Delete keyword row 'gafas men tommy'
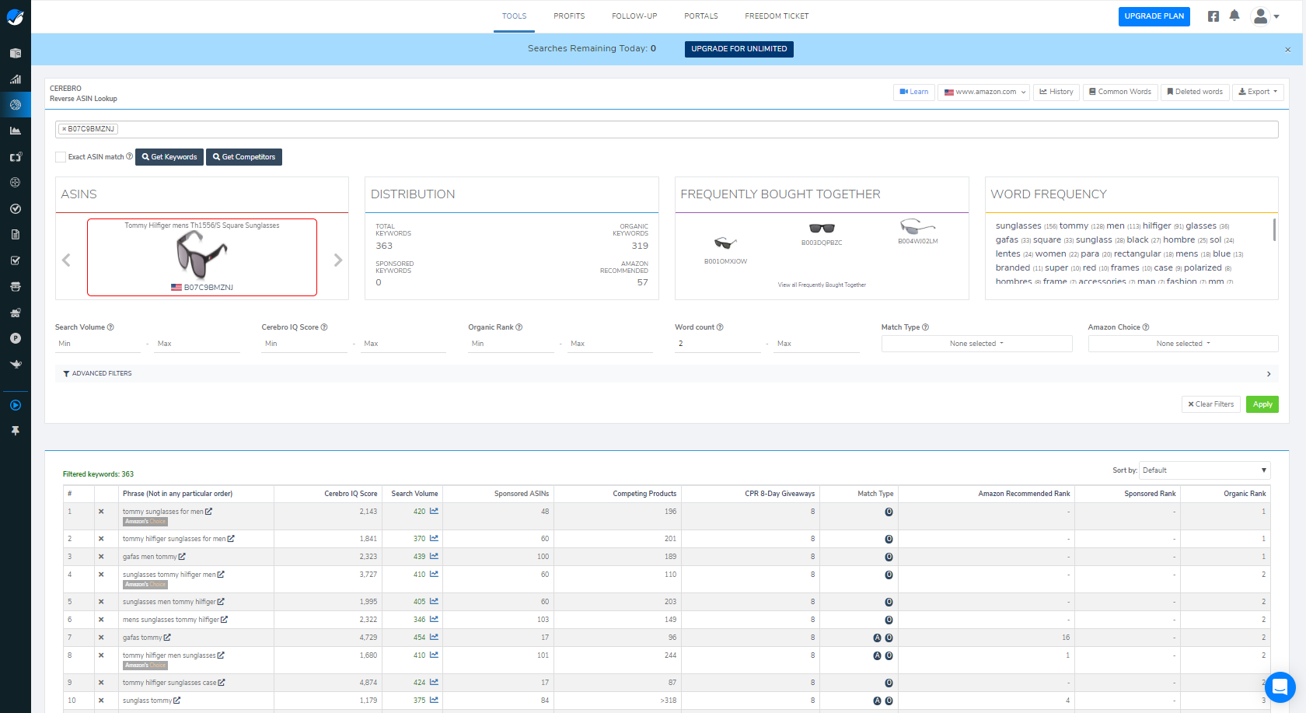The height and width of the screenshot is (713, 1306). coord(101,557)
